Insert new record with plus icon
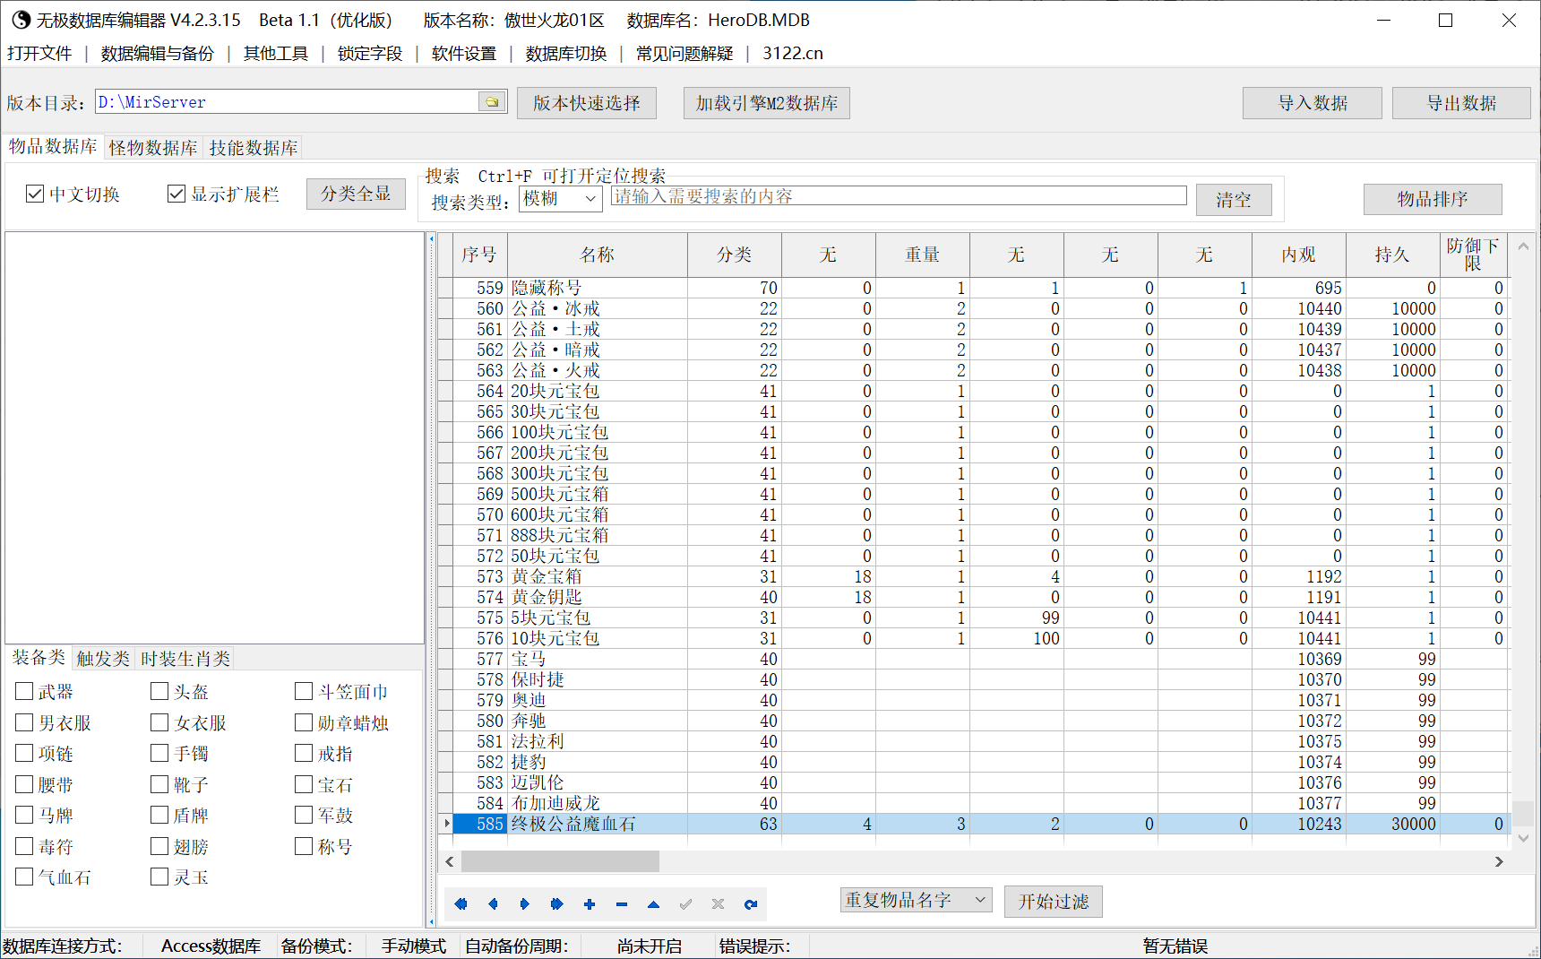 tap(590, 904)
